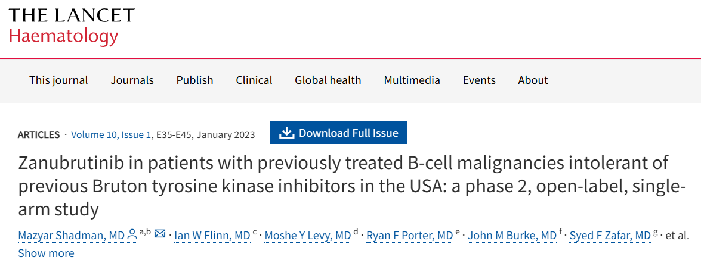
Task: Expand author list with Show more
Action: [x=46, y=253]
